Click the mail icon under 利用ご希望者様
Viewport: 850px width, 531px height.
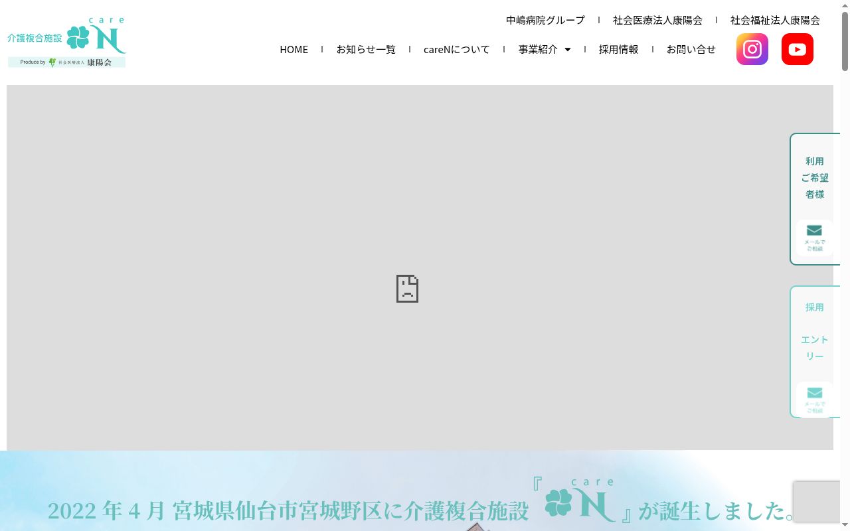coord(814,238)
